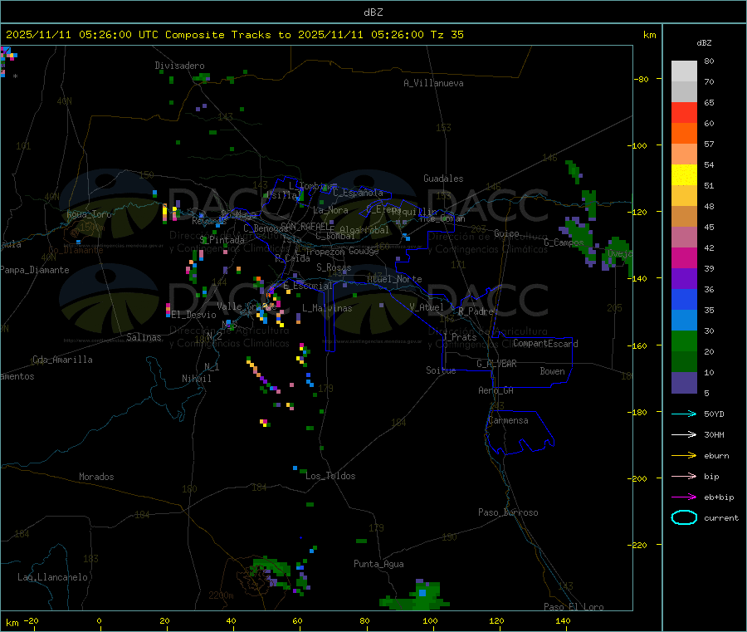The height and width of the screenshot is (632, 747).
Task: Click the cyan current-track ellipse icon
Action: 684,517
